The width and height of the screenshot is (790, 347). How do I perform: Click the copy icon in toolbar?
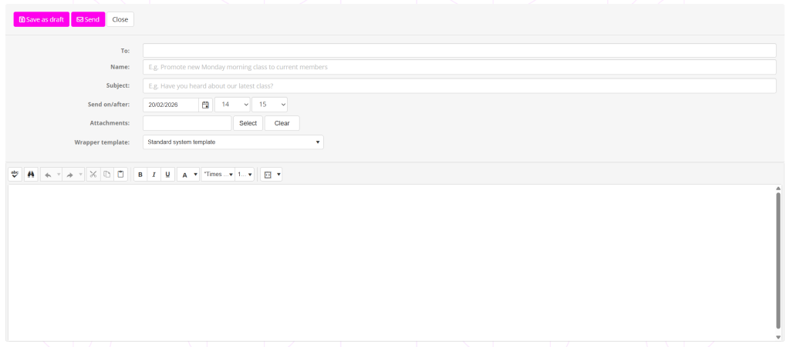pyautogui.click(x=107, y=175)
